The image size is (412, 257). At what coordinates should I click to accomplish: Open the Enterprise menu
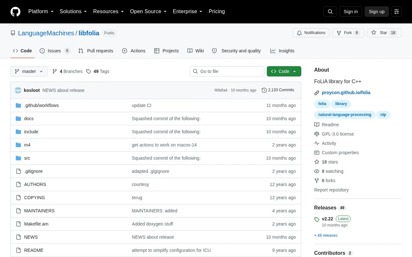188,12
